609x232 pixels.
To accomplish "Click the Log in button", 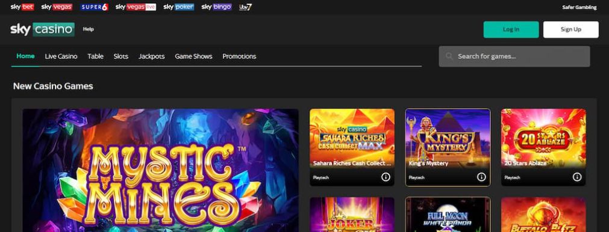I will click(x=511, y=29).
